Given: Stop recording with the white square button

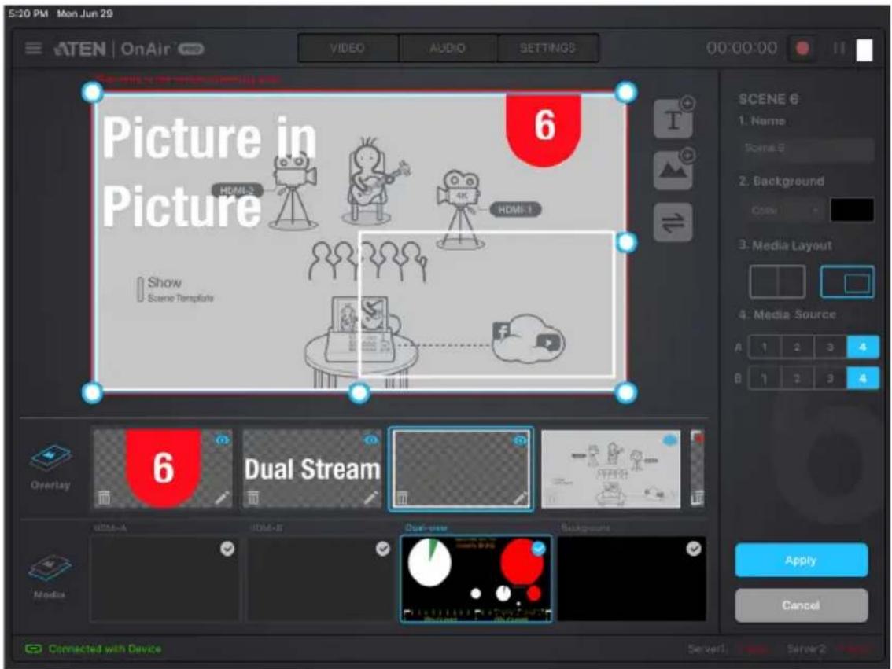Looking at the screenshot, I should 864,50.
